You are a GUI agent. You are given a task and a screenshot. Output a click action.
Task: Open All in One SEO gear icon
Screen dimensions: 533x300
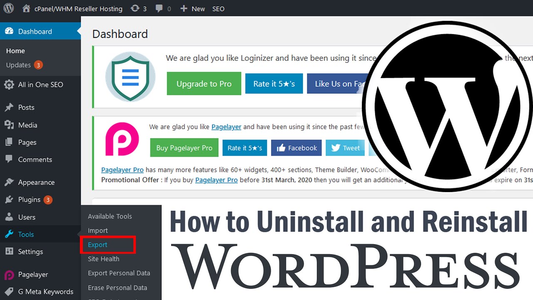(9, 85)
